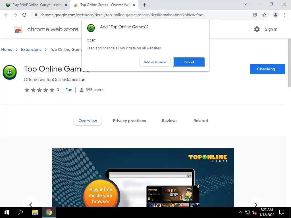The width and height of the screenshot is (291, 218).
Task: Show the Related tab
Action: coord(201,121)
